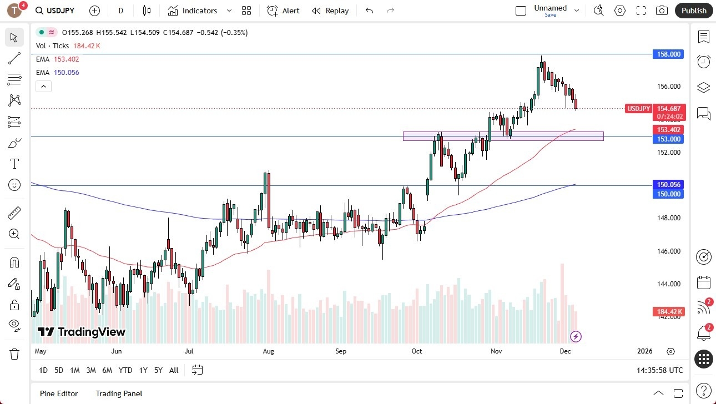Collapse the chart legend arrow

[43, 86]
